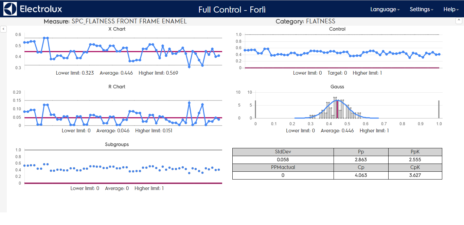This screenshot has width=464, height=225.
Task: Open the Language dropdown menu
Action: [385, 10]
